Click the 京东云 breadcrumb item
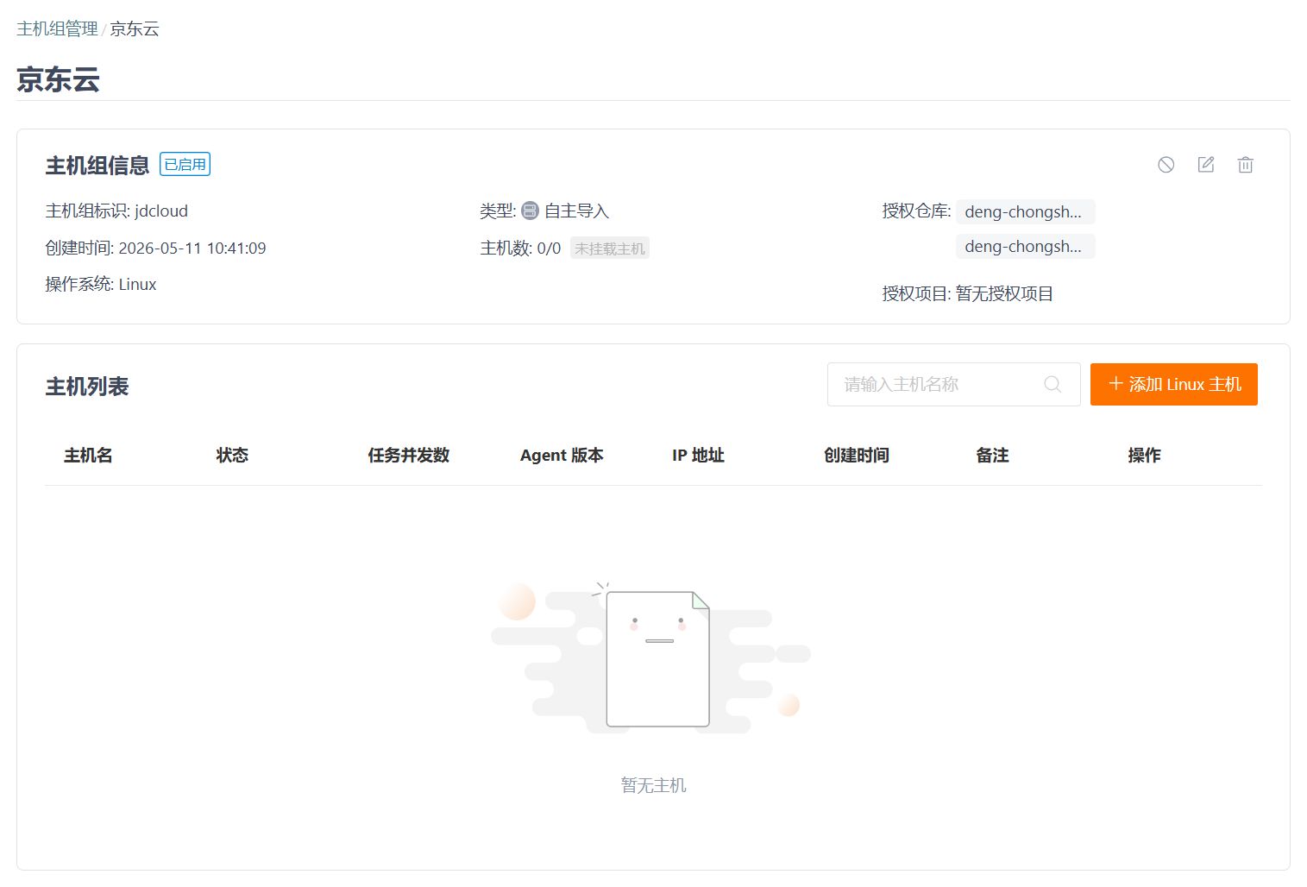Screen dimensions: 1307x887 135,28
